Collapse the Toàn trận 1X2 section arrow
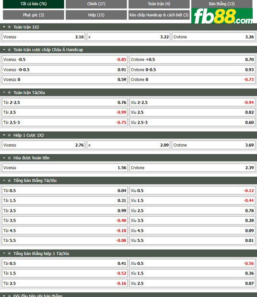257x297 pixels. point(4,27)
